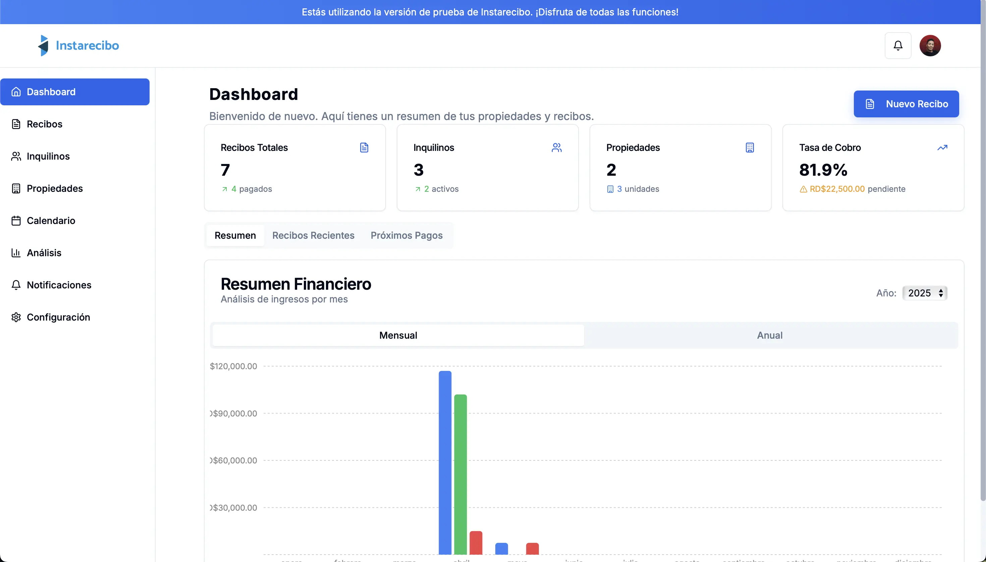986x562 pixels.
Task: Go to Recibos in sidebar
Action: click(x=74, y=124)
